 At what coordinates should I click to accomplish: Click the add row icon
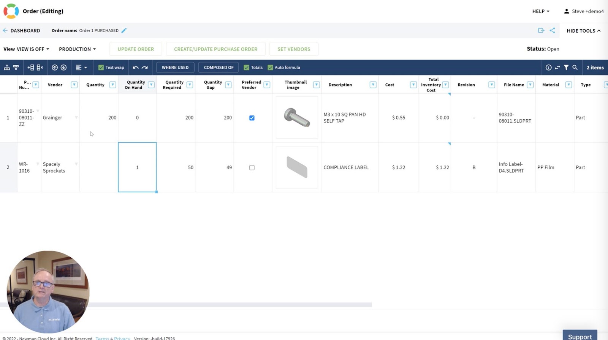pyautogui.click(x=31, y=68)
